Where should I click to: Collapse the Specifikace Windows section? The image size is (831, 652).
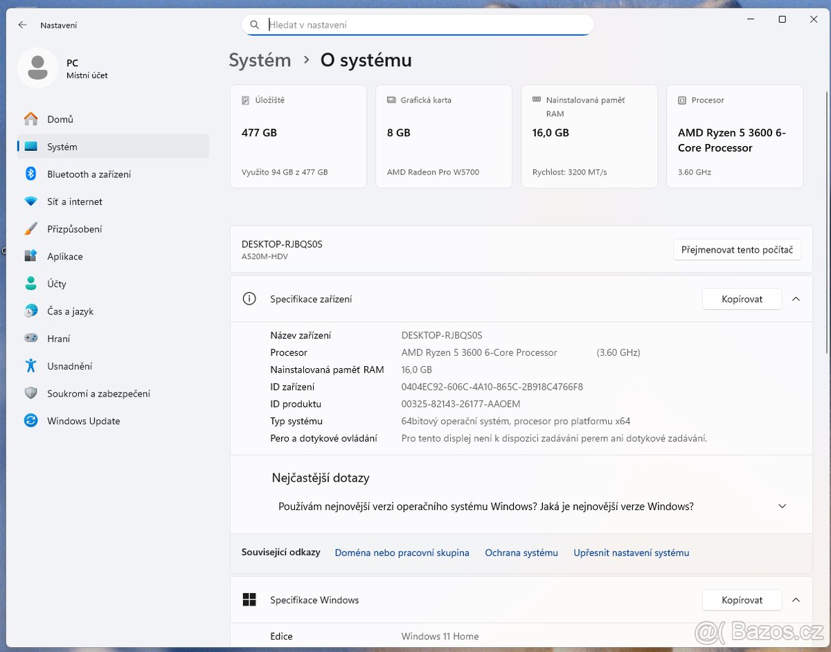tap(796, 599)
